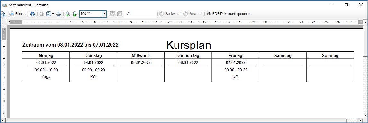Click the 09:00 - 10:00 time entry

click(x=46, y=70)
